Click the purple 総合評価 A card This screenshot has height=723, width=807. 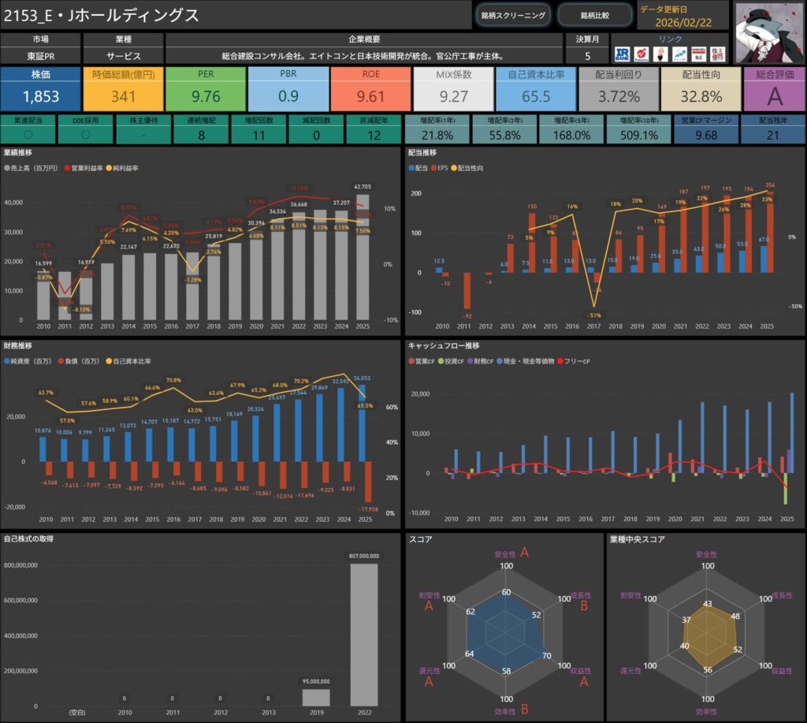click(774, 88)
